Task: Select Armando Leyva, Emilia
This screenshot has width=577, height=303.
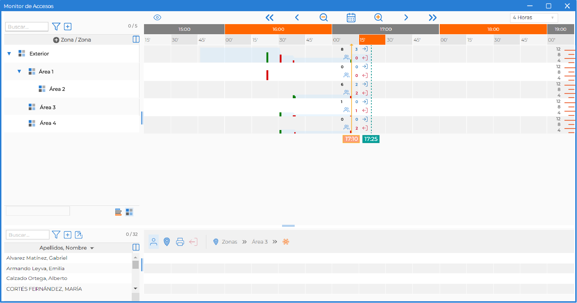Action: 35,268
